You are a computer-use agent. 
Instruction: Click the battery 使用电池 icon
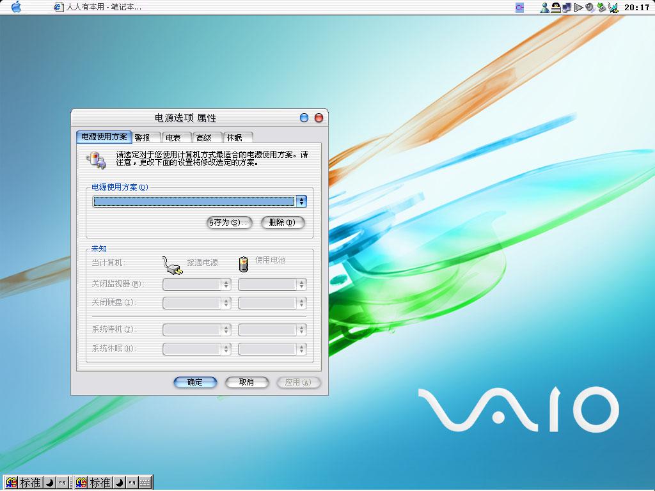click(244, 264)
